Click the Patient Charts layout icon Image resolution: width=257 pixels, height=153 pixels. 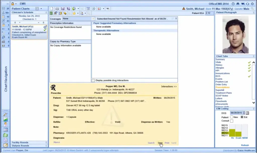point(37,9)
